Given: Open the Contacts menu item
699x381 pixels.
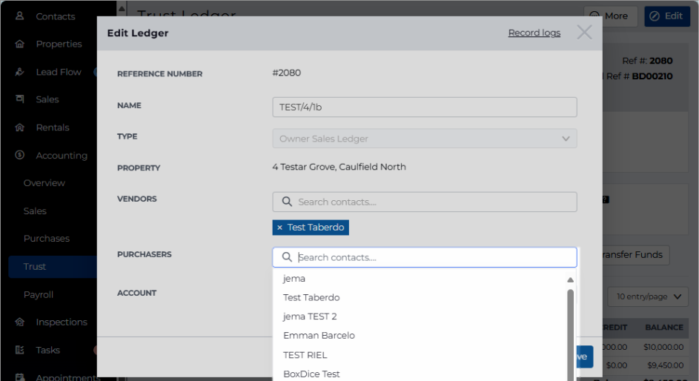Looking at the screenshot, I should tap(56, 16).
